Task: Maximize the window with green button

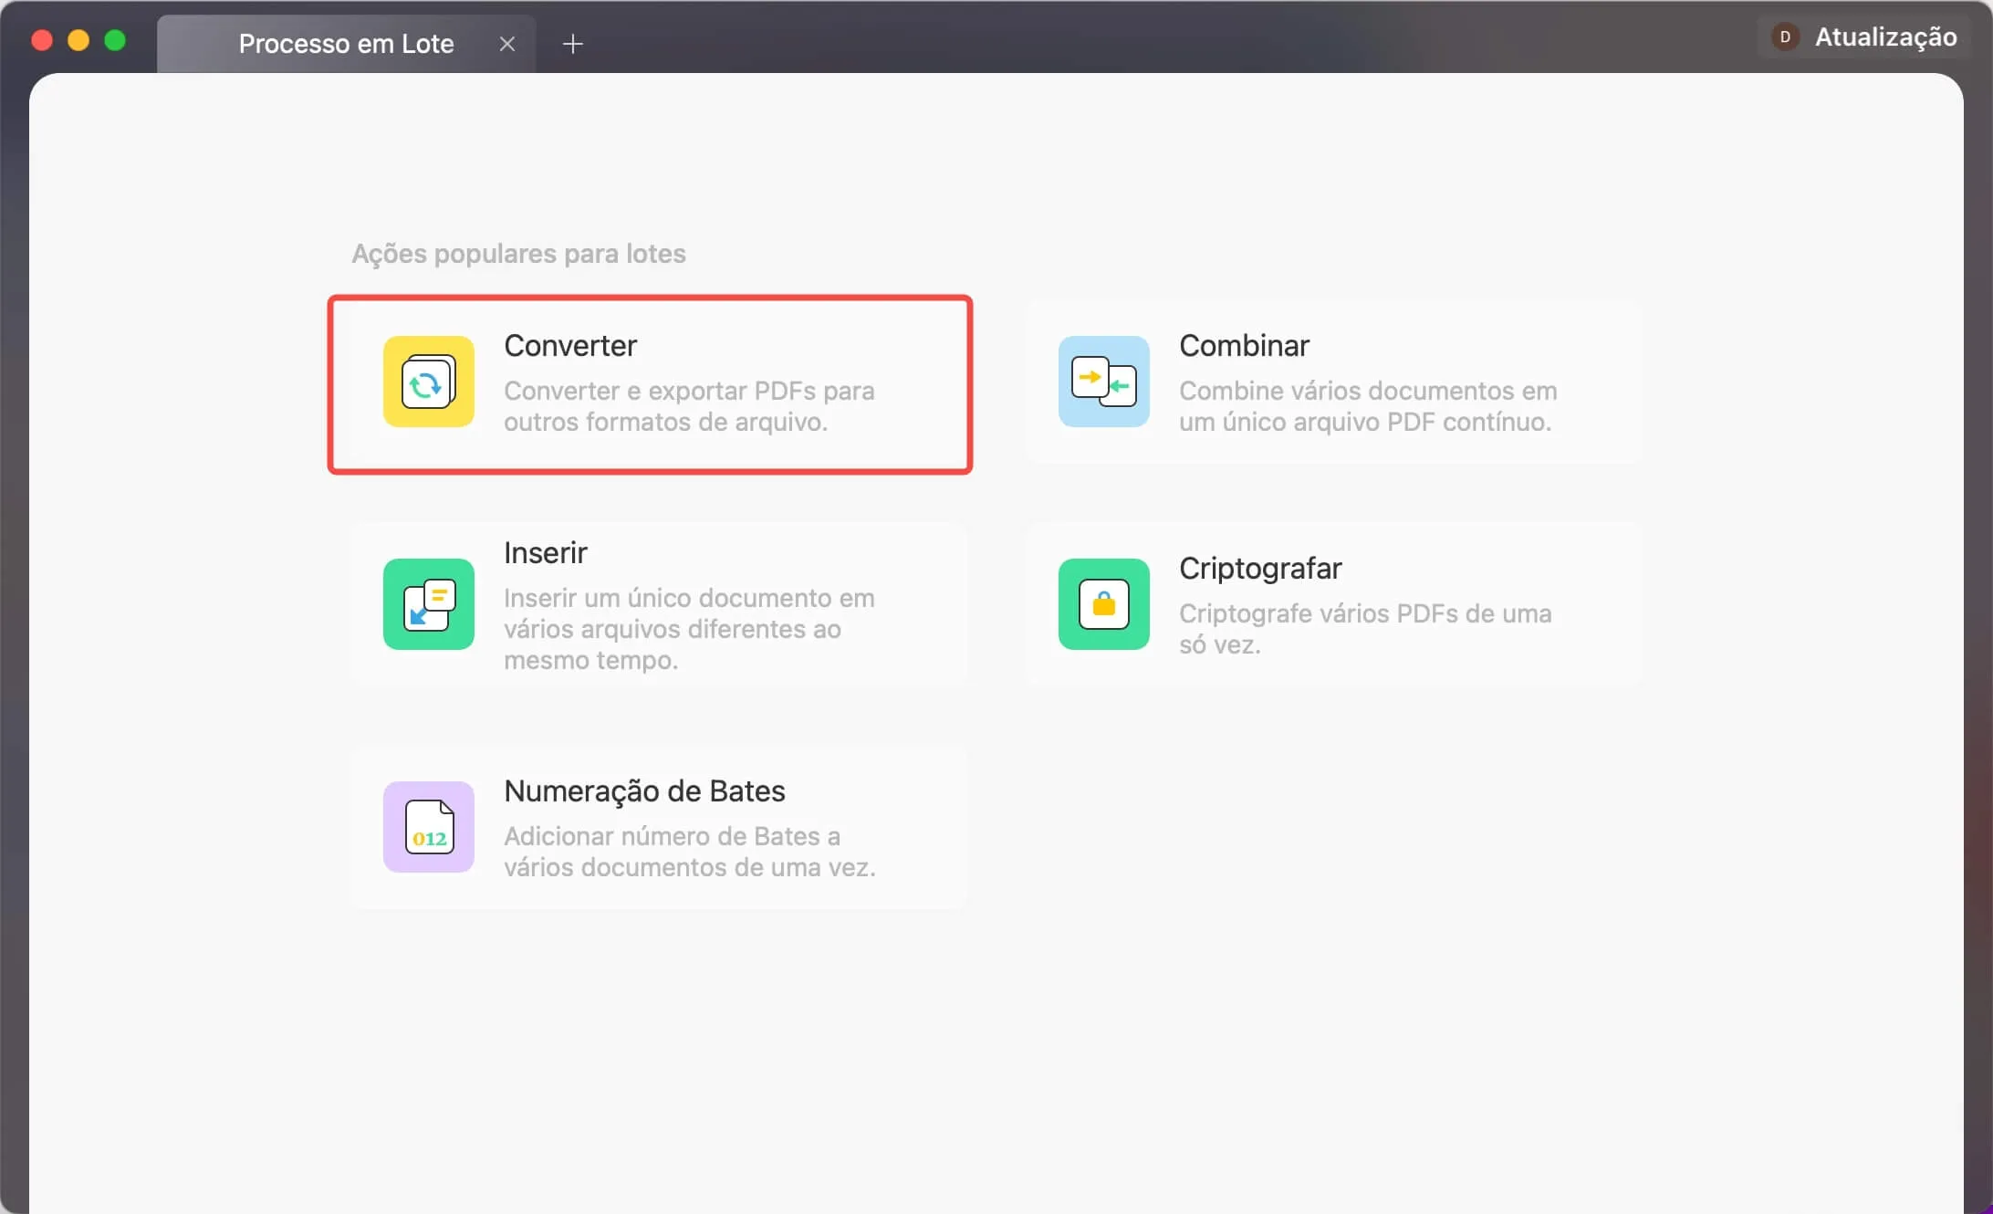Action: point(115,39)
